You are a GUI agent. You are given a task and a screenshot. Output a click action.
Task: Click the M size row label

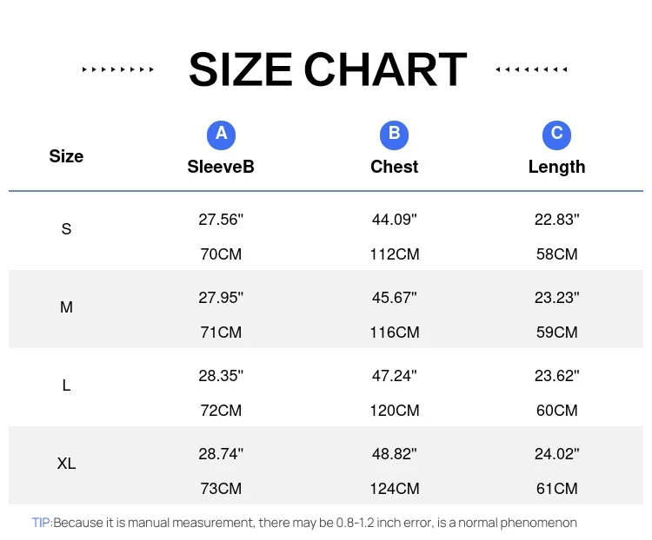[66, 307]
